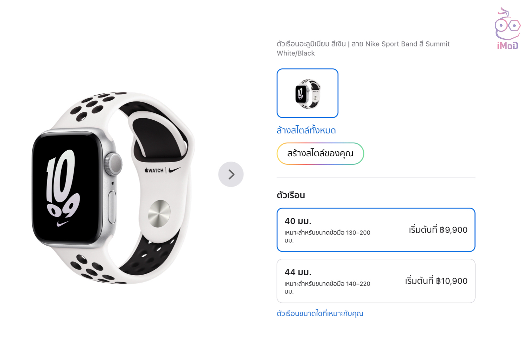Click the ตัวเรือน section heading
Viewport: 528px width, 352px height.
click(291, 195)
